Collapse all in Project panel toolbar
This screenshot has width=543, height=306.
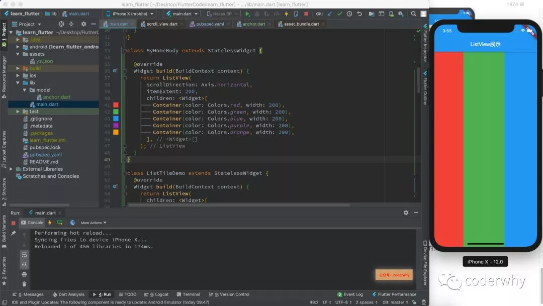click(x=71, y=24)
